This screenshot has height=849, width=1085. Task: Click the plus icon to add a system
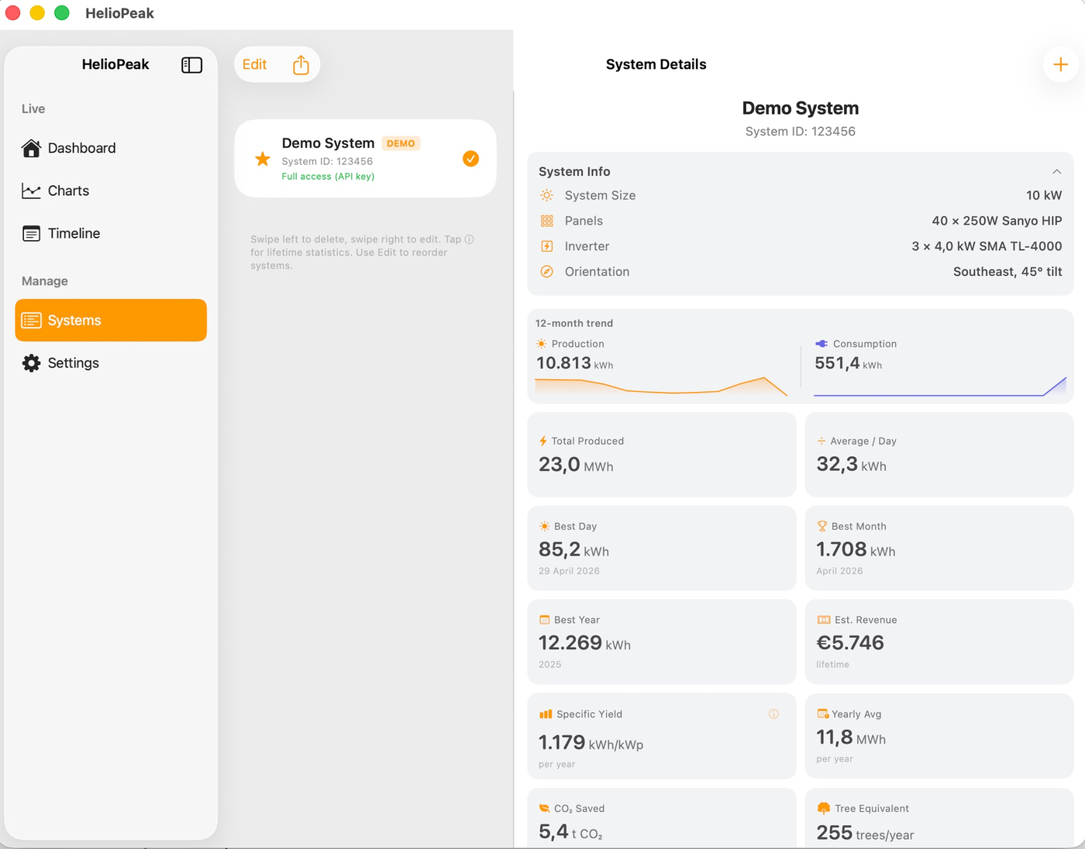point(1060,64)
